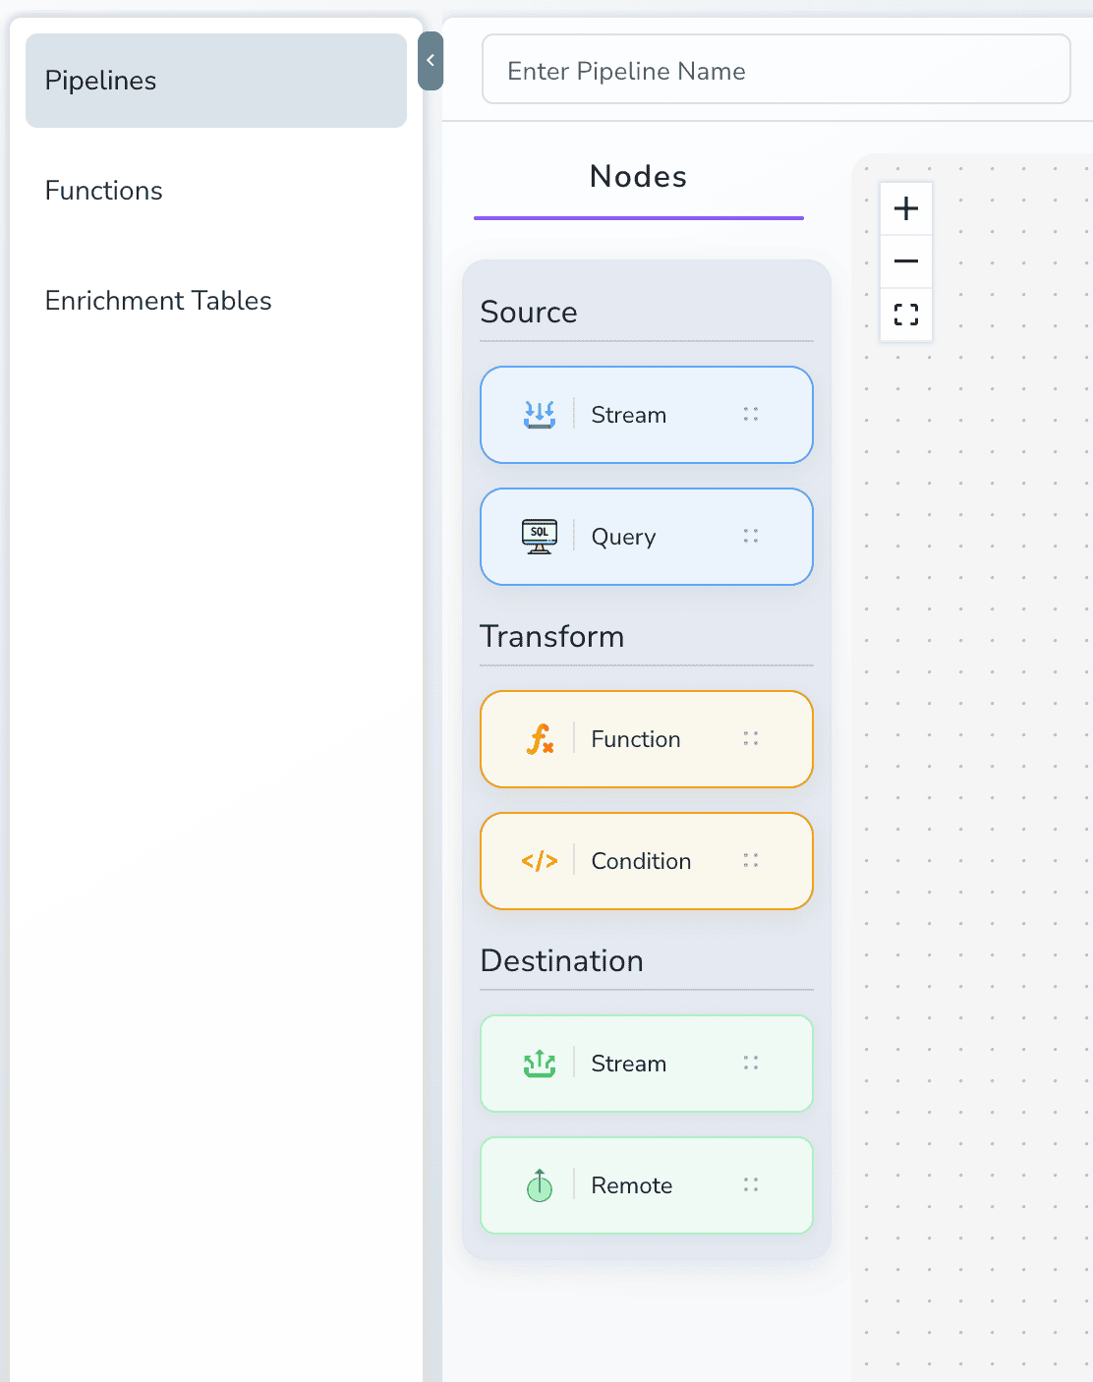Click the Remote destination node icon

pos(539,1184)
